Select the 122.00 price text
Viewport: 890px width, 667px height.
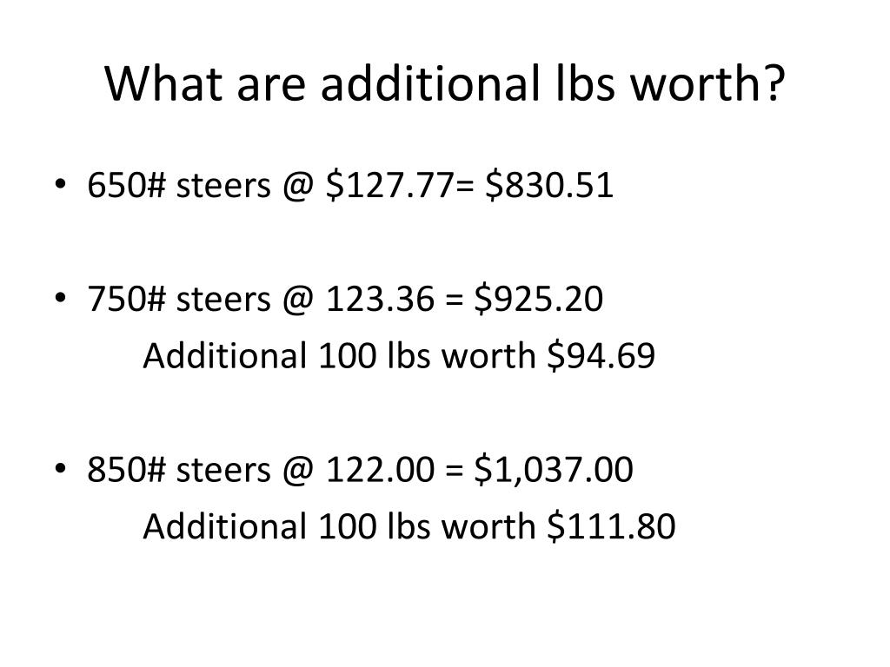point(380,470)
